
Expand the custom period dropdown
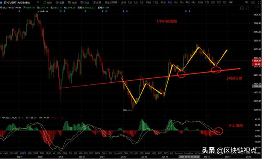[x=112, y=2]
